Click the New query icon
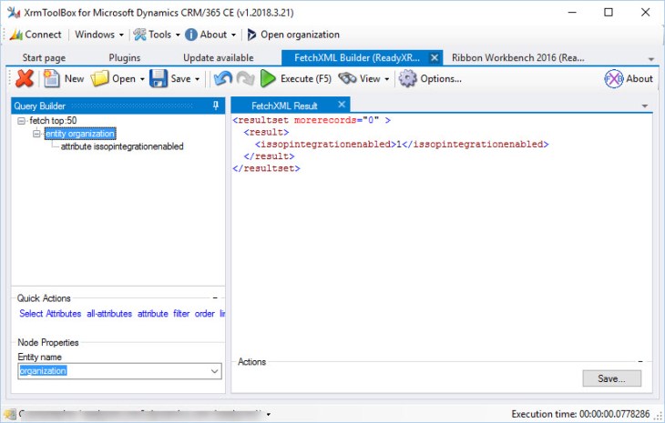665x423 pixels. (x=53, y=79)
